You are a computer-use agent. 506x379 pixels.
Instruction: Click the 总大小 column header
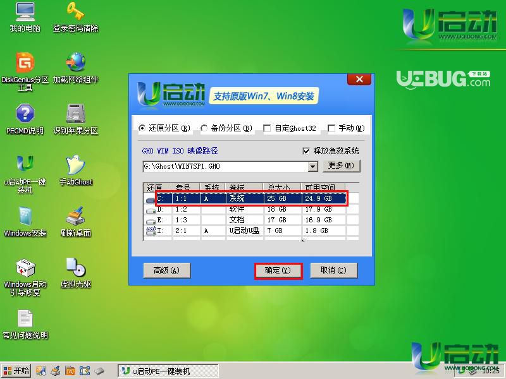click(282, 188)
